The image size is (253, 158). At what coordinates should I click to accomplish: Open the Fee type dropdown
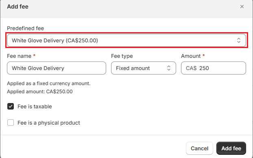[144, 68]
